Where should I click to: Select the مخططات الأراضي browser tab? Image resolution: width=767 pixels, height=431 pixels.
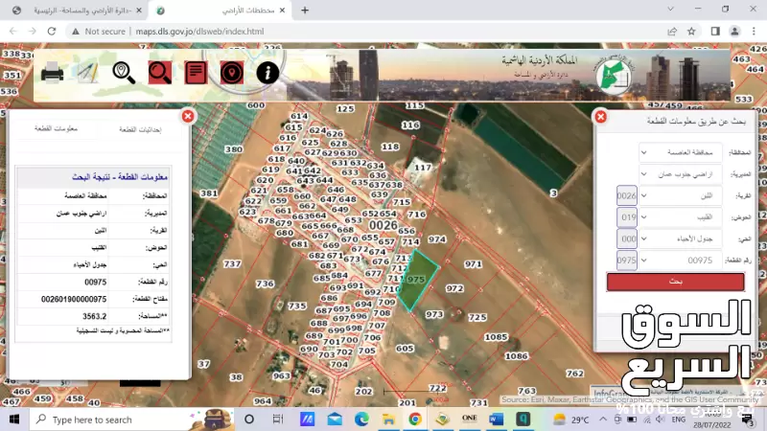click(x=221, y=11)
